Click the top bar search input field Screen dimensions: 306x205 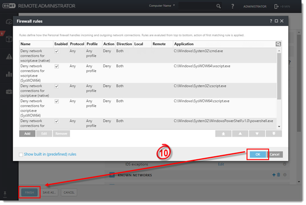pos(197,6)
